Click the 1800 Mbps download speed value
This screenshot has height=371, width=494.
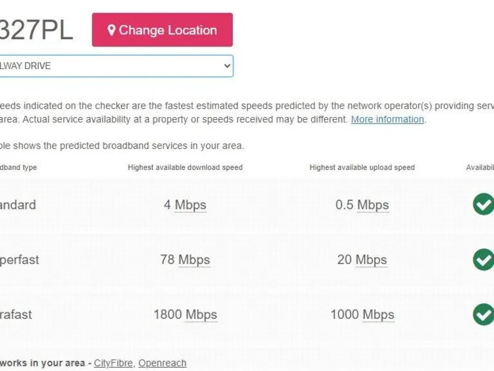click(185, 315)
